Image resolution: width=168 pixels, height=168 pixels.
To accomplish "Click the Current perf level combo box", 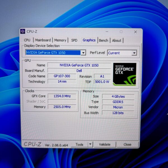I will pos(122,53).
